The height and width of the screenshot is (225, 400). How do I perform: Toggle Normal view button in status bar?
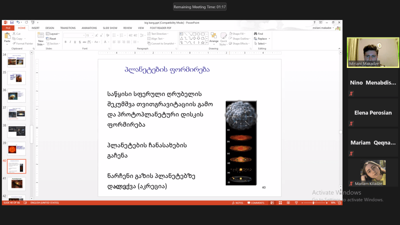[272, 203]
